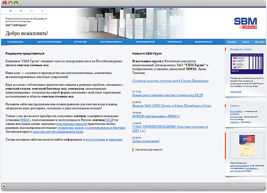Open the Контур-Вест sidebar link
This screenshot has width=267, height=193.
tap(236, 111)
